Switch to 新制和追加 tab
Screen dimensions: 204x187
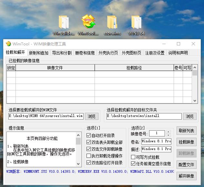pos(39,53)
